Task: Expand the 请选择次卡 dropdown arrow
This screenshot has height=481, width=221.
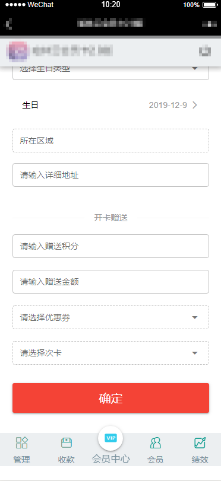Action: [195, 353]
